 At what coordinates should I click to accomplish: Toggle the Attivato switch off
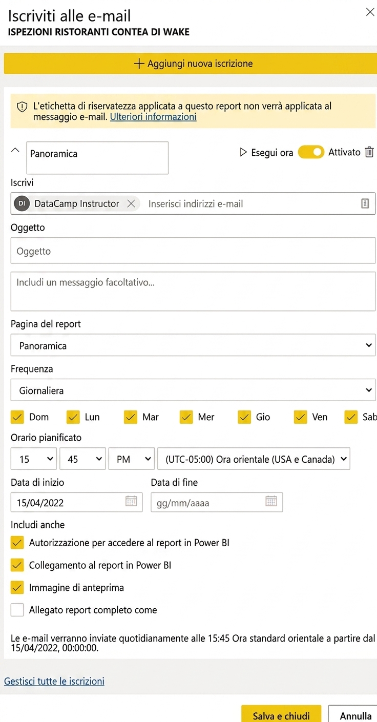point(311,152)
